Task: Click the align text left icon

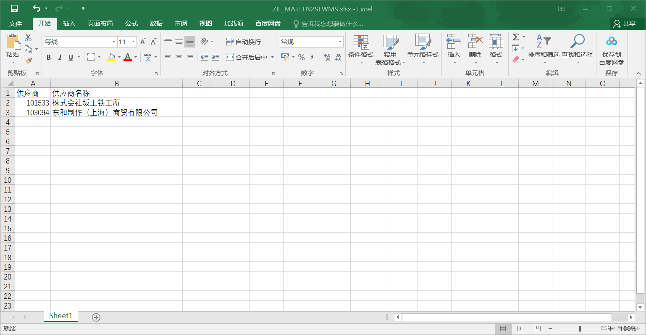Action: coord(168,57)
